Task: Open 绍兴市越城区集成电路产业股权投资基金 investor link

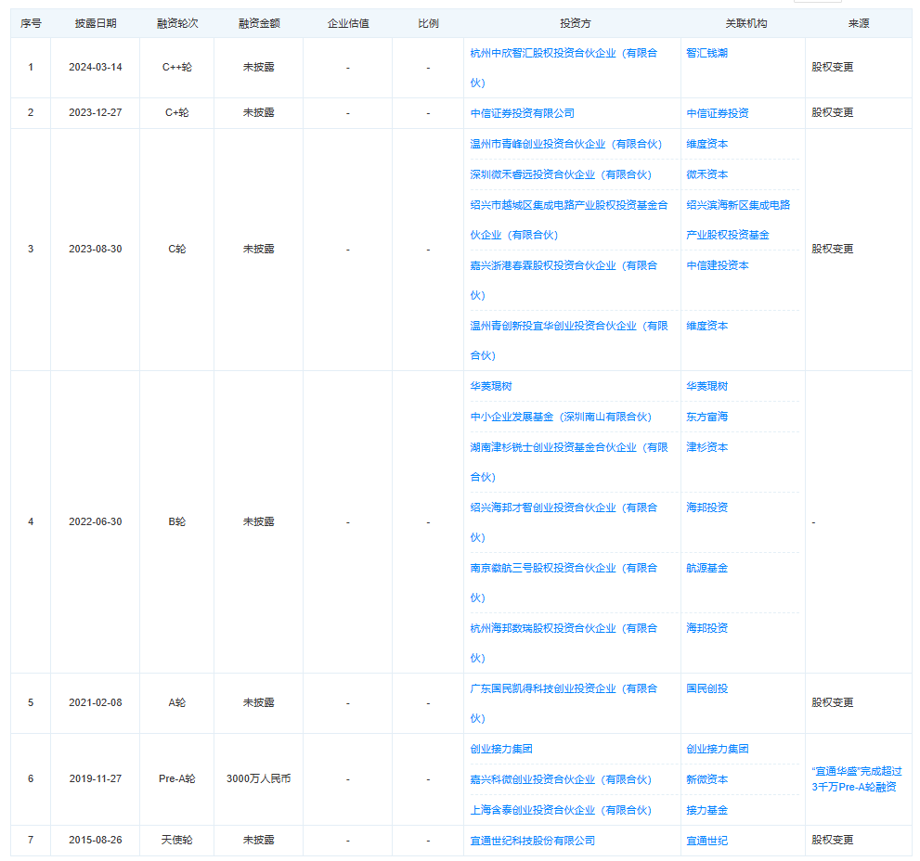Action: pyautogui.click(x=568, y=220)
